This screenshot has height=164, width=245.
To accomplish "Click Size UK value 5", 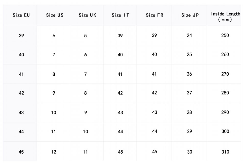I will [85, 36].
